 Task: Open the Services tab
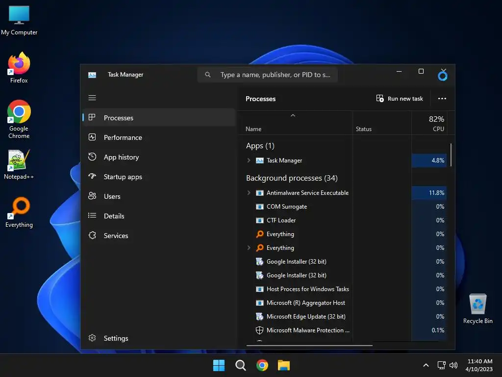[159, 236]
